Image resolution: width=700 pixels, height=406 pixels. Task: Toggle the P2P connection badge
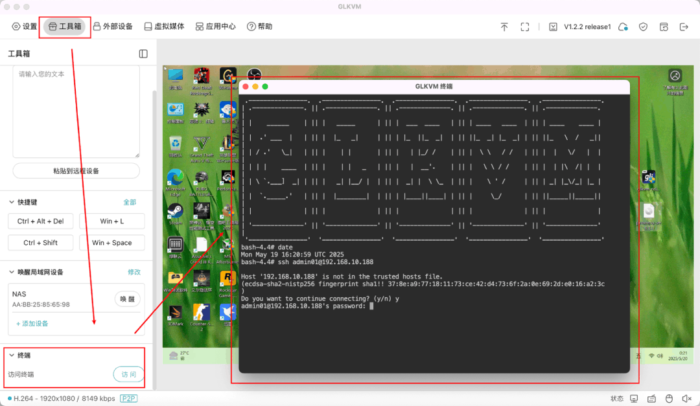coord(128,398)
